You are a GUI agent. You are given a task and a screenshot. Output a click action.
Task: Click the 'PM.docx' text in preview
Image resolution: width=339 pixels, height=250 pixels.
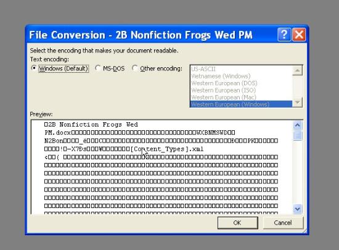tap(57, 133)
